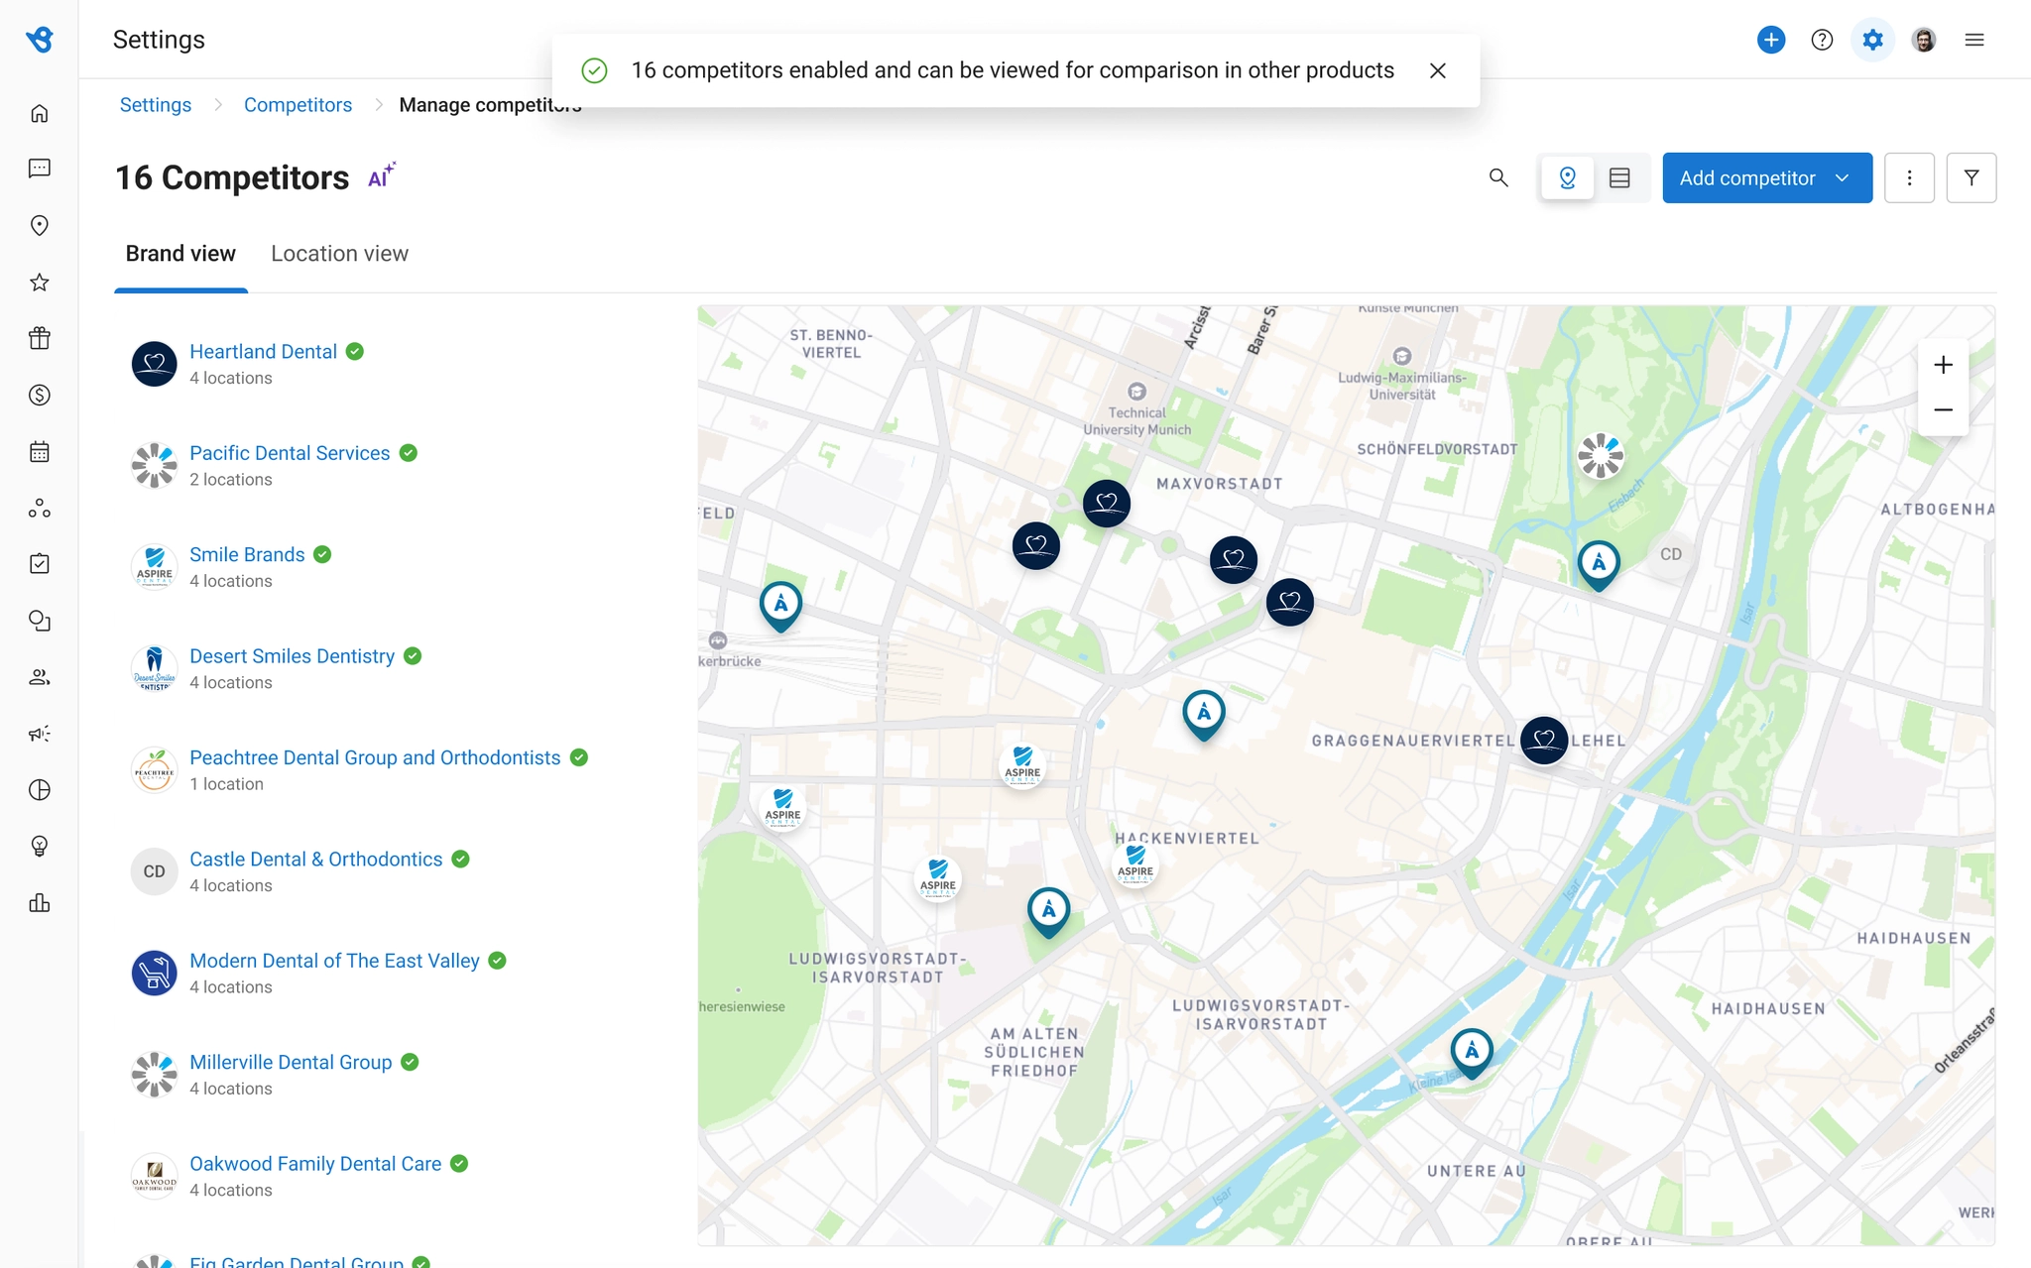This screenshot has height=1268, width=2031.
Task: Open Oakwood Family Dental Care competitor
Action: 315,1164
